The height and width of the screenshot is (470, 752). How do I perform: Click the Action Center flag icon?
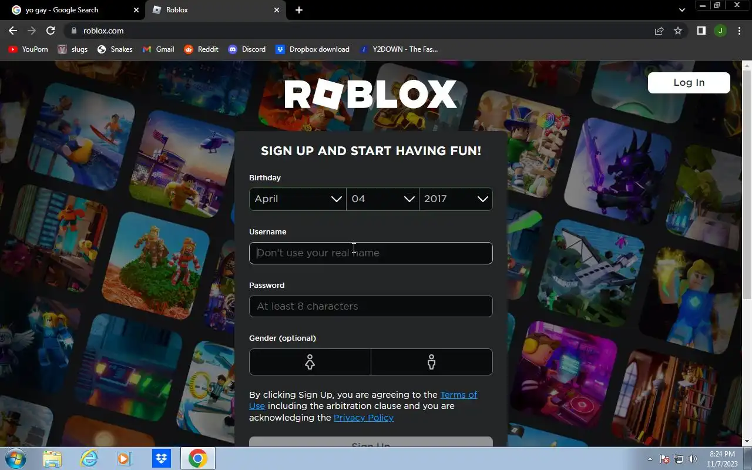click(665, 459)
